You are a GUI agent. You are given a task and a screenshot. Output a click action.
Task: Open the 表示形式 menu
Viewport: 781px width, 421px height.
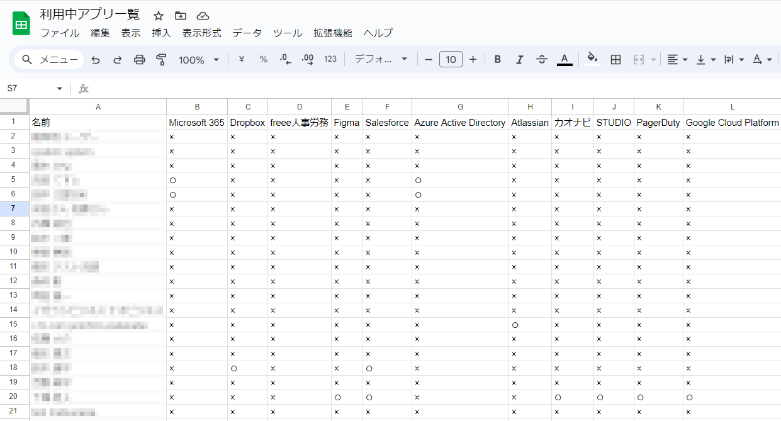202,33
